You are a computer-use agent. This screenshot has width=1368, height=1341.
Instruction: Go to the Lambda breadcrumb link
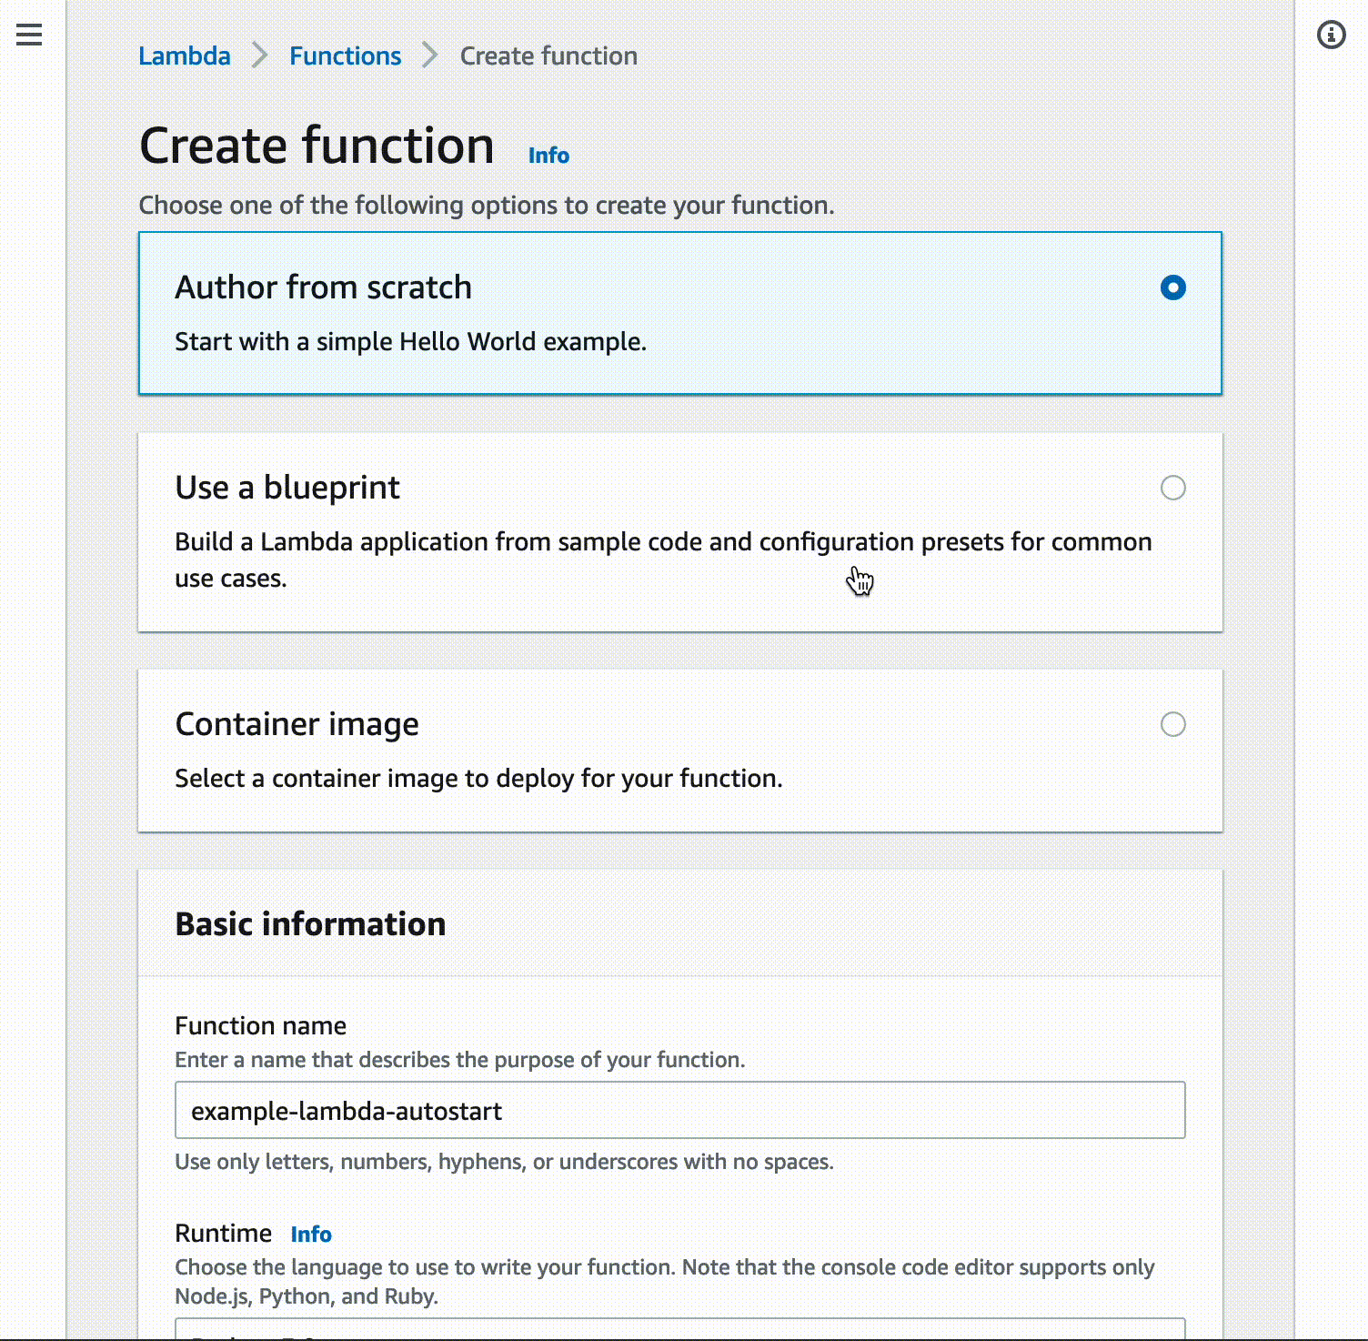185,55
